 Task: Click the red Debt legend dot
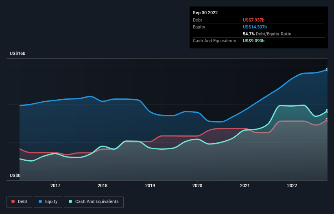(13, 201)
